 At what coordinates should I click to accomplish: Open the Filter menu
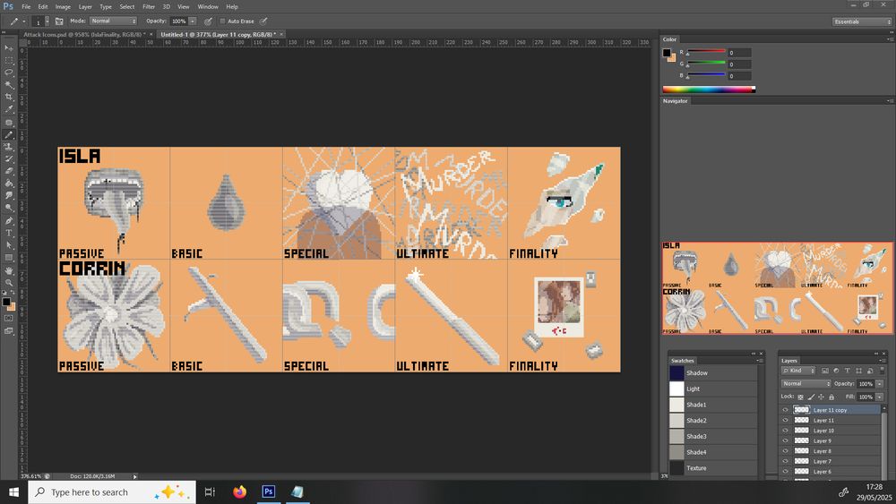click(149, 7)
